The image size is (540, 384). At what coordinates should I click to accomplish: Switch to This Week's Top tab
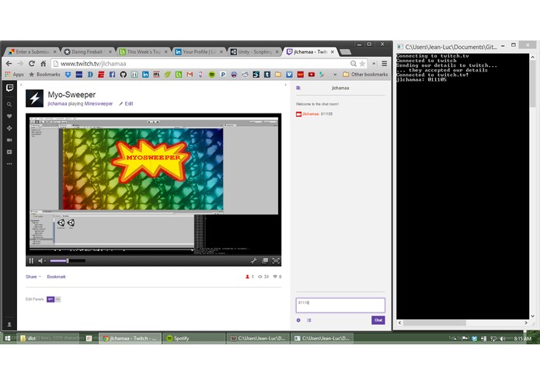(144, 51)
